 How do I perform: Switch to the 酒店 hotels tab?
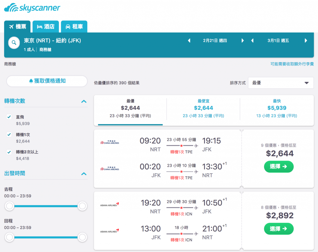click(x=46, y=27)
